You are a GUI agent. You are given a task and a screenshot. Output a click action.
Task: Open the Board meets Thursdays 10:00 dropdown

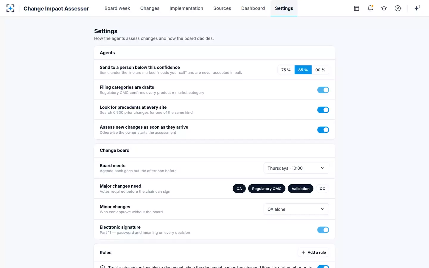[296, 168]
